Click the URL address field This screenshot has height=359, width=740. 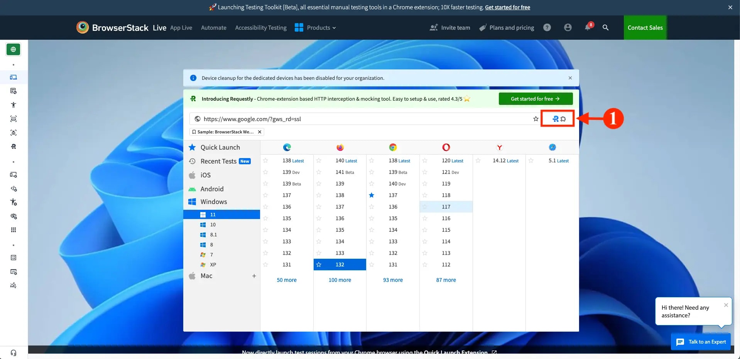click(365, 119)
